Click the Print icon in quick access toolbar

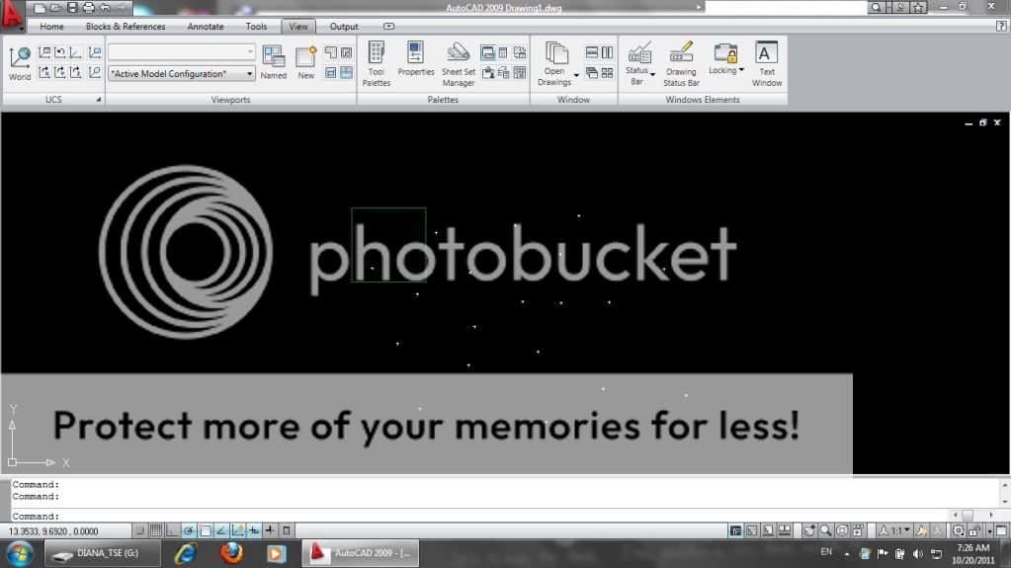(x=89, y=8)
